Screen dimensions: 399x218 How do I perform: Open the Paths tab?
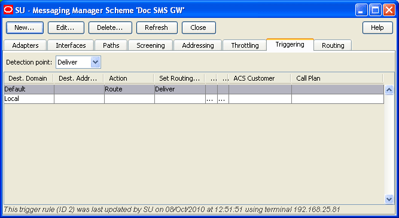pos(111,45)
